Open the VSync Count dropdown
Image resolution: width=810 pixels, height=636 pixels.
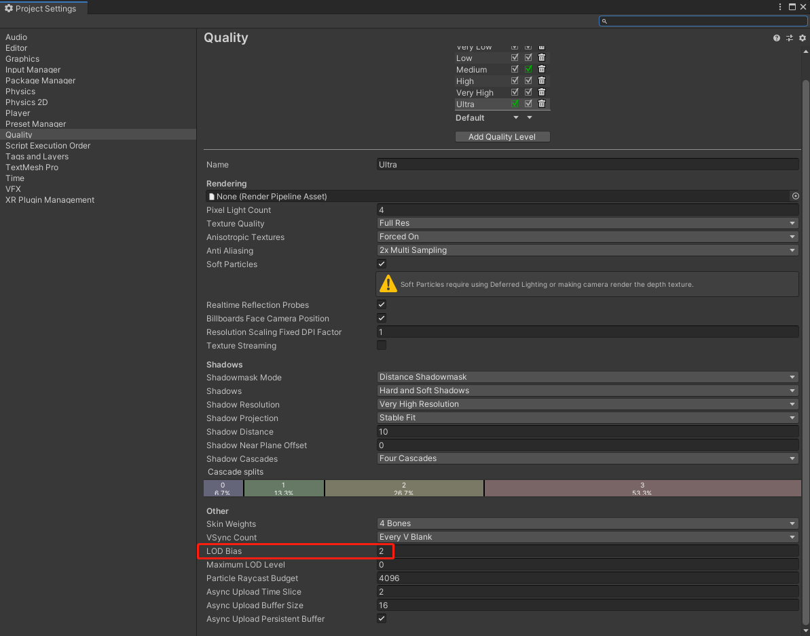tap(588, 538)
